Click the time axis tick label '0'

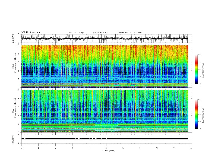point(21,148)
